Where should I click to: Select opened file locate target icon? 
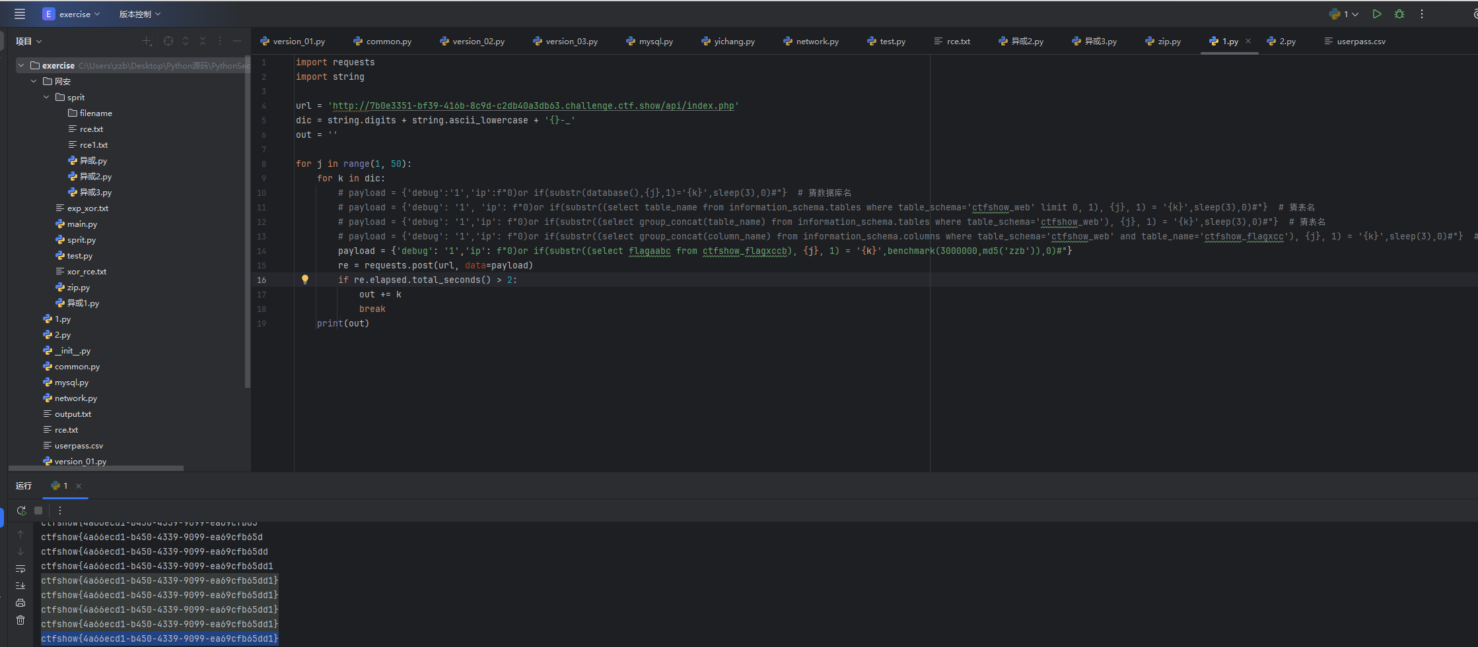pos(168,41)
